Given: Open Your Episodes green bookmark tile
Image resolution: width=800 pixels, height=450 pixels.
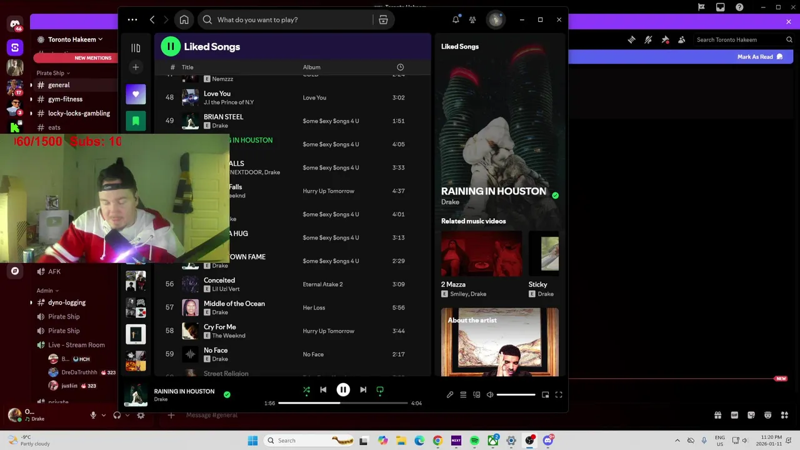Looking at the screenshot, I should coord(136,121).
